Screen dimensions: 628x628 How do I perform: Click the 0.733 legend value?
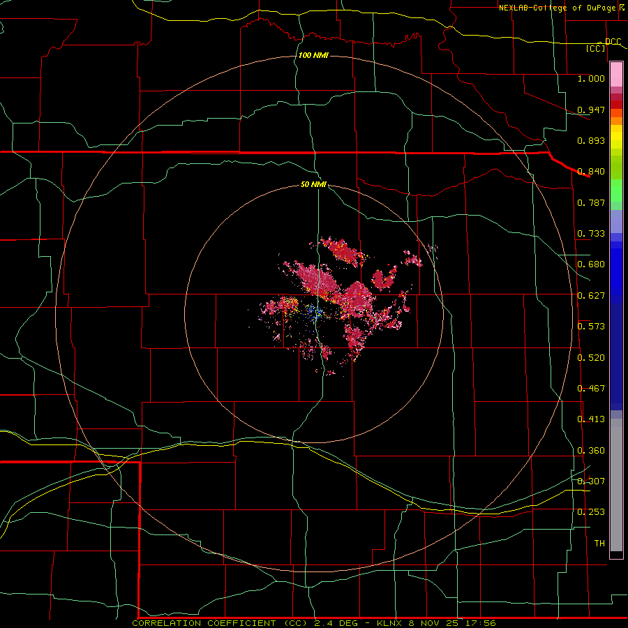(x=591, y=234)
